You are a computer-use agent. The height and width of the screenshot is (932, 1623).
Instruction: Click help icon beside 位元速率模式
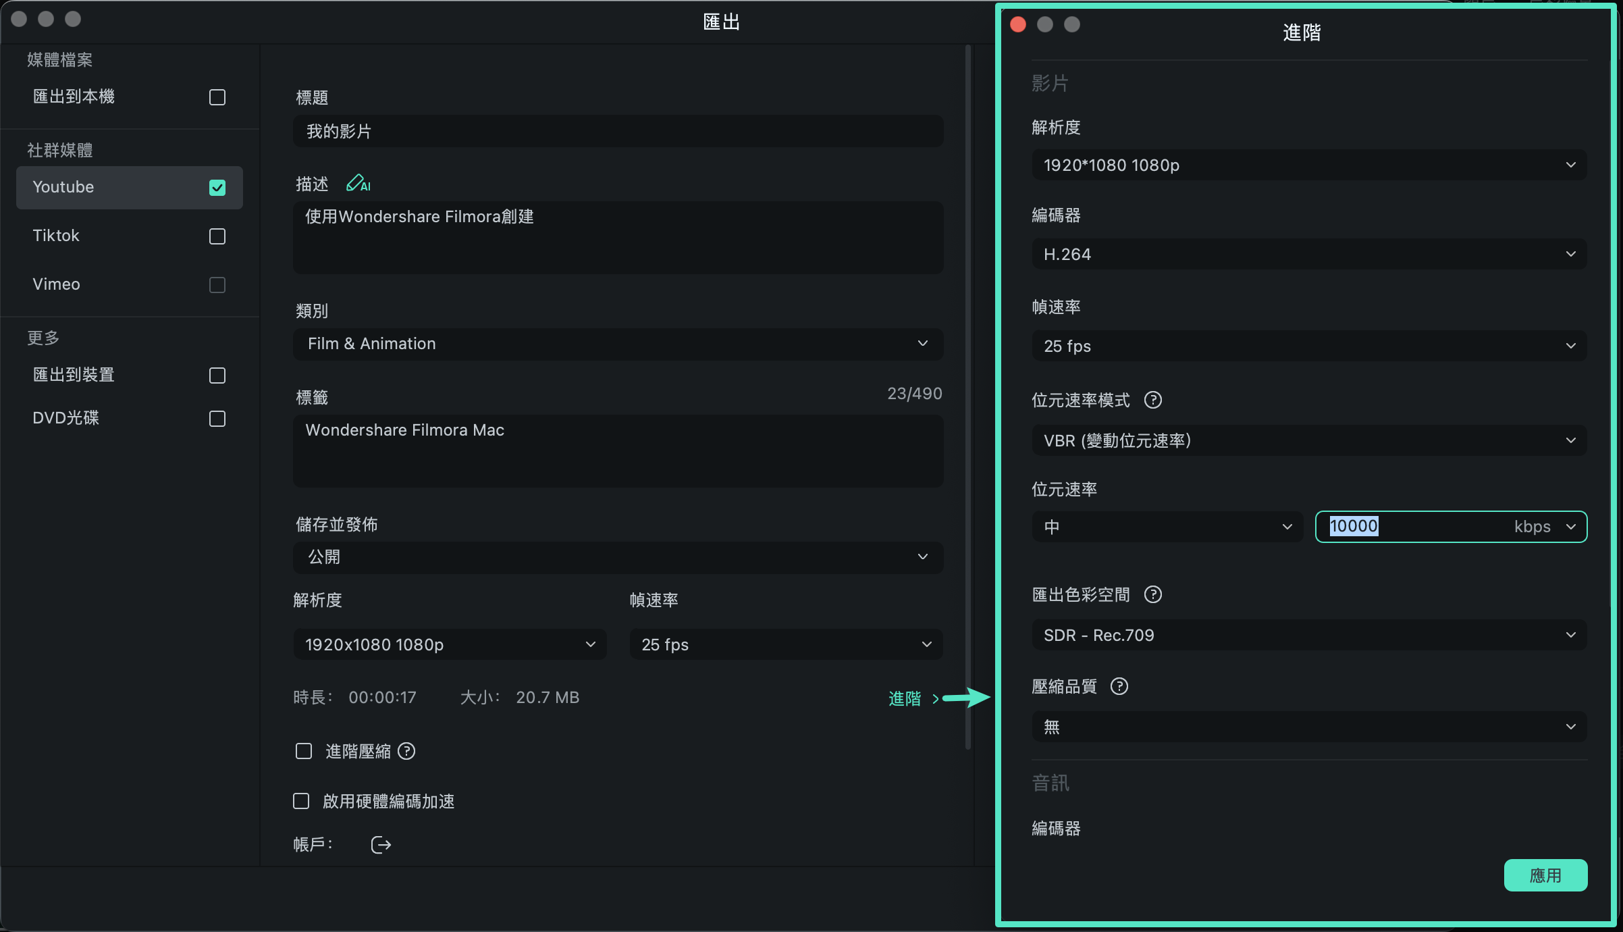(1153, 400)
